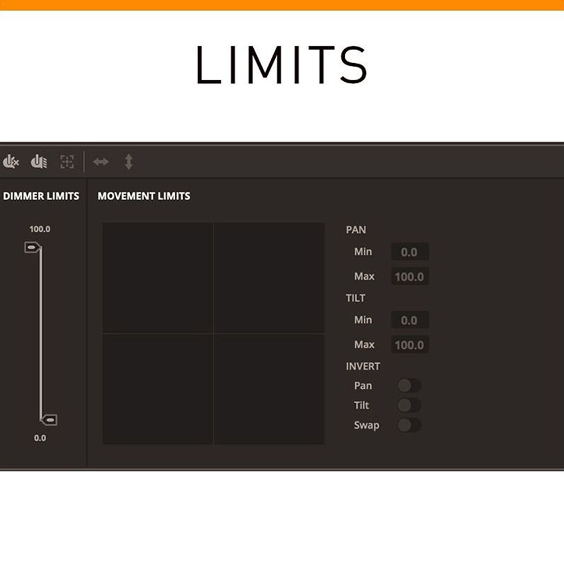Click the Pan Min value field
564x564 pixels.
pyautogui.click(x=409, y=252)
